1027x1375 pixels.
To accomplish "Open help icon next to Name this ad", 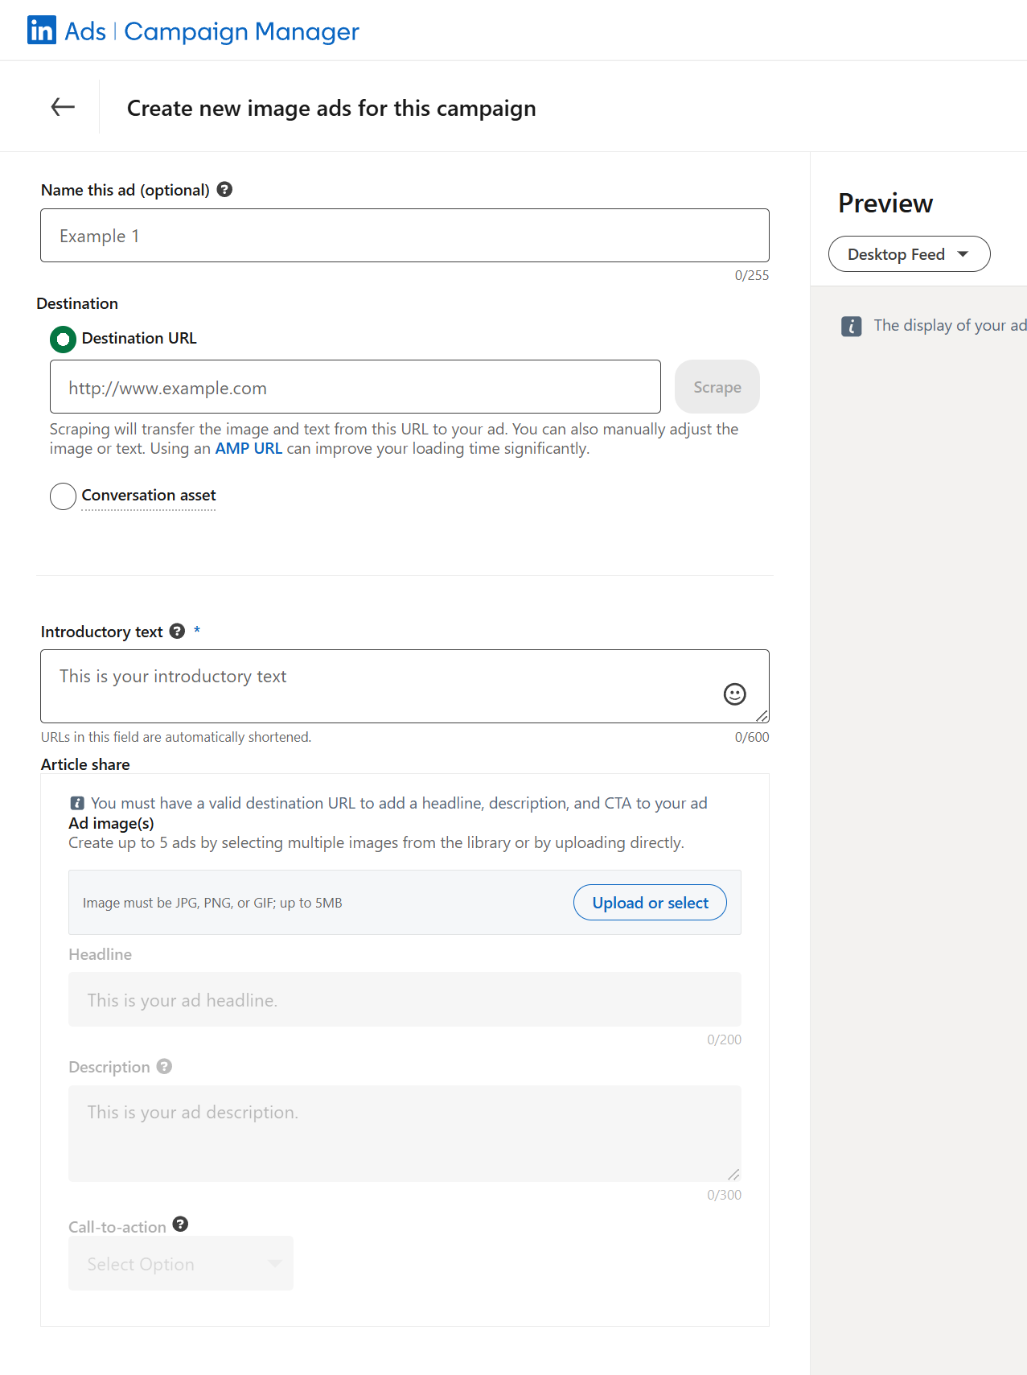I will (225, 189).
